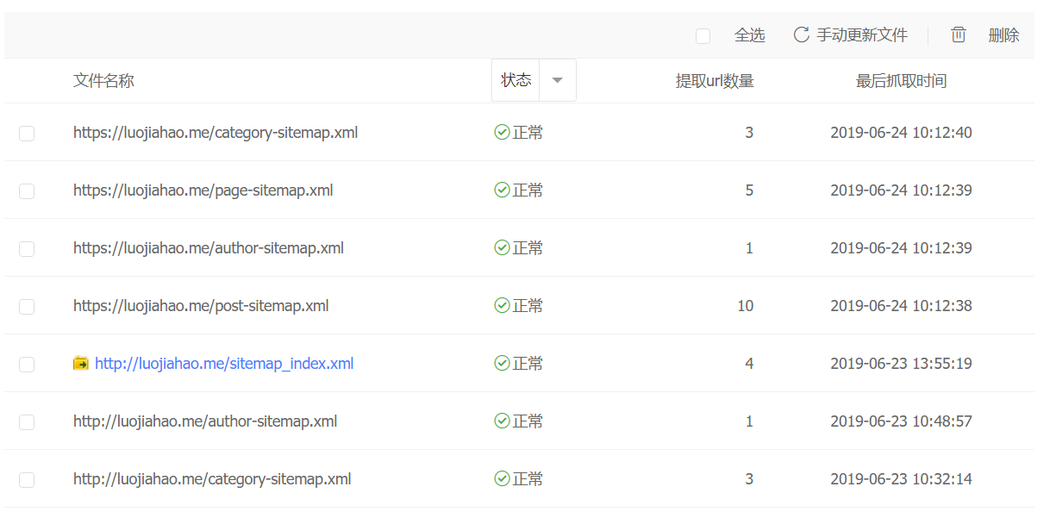The height and width of the screenshot is (518, 1056).
Task: Click the 全选 label
Action: click(749, 35)
